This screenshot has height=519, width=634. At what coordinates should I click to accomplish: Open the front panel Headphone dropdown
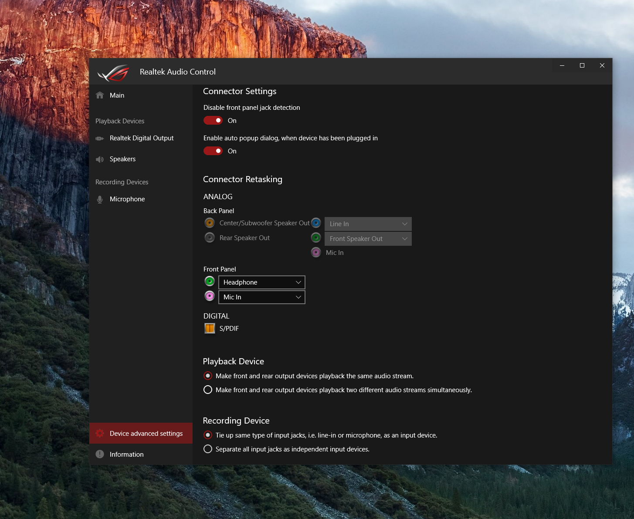click(x=262, y=282)
